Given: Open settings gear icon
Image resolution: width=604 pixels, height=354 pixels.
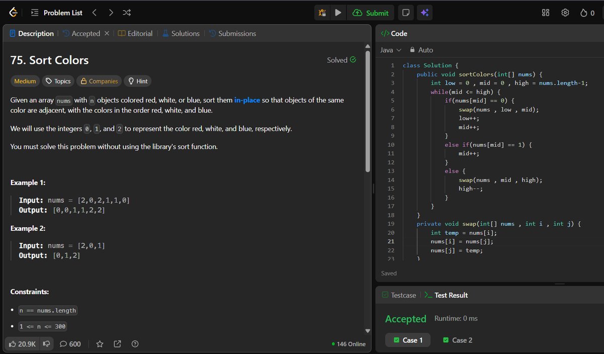Looking at the screenshot, I should tap(565, 13).
